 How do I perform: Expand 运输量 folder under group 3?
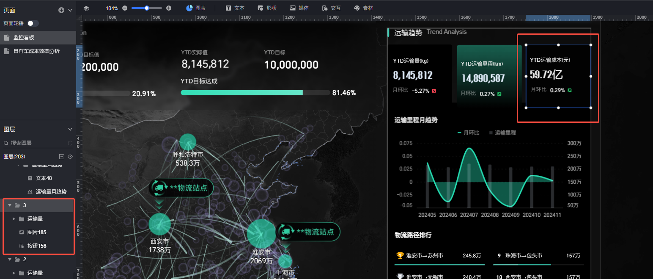coord(14,219)
